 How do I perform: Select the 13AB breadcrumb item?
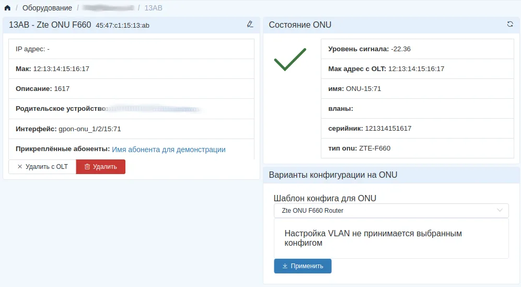point(153,8)
